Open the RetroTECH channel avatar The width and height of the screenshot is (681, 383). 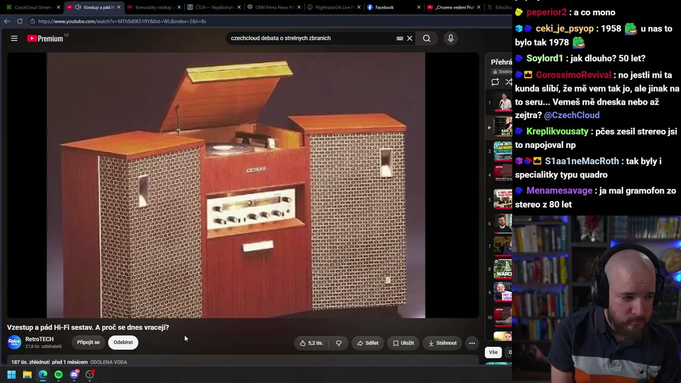click(x=14, y=342)
